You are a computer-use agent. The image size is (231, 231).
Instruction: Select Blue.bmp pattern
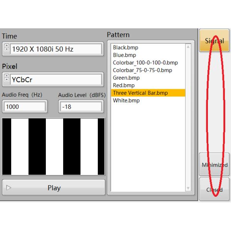[124, 55]
